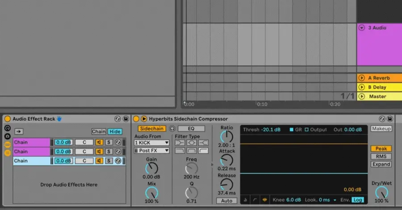Click third Chain volume 0.0 dB field
Viewport: 402px width, 210px height.
[x=63, y=161]
